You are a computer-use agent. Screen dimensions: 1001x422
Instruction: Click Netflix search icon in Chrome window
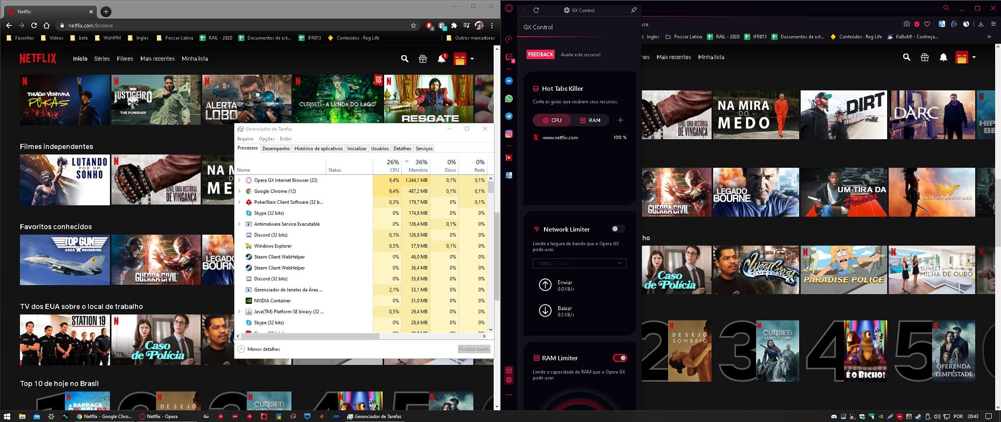coord(405,59)
